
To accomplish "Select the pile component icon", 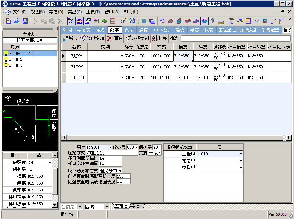I will (213, 21).
